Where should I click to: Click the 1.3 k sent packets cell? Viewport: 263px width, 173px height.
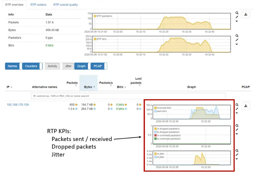click(x=73, y=109)
